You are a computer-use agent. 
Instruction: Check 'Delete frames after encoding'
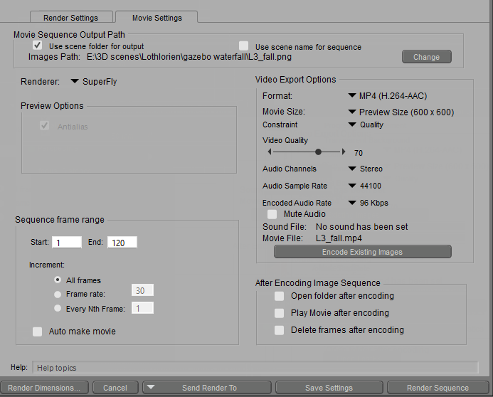point(279,330)
